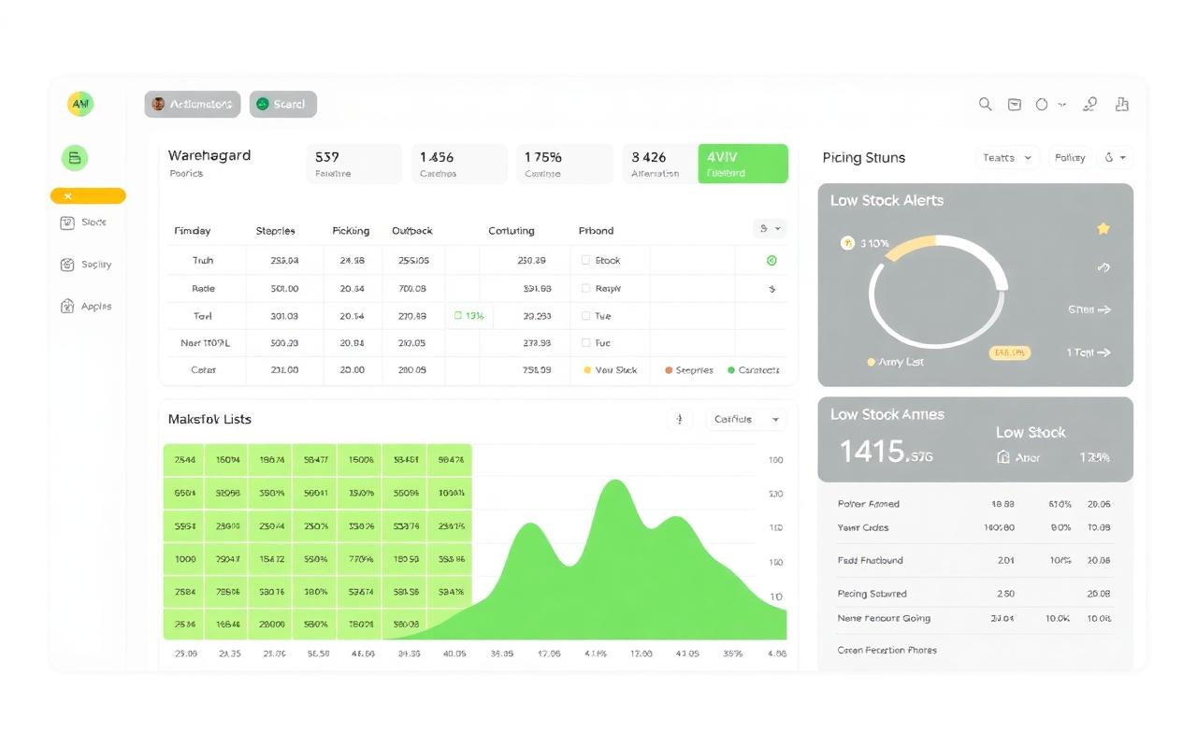Image resolution: width=1197 pixels, height=748 pixels.
Task: Open the Sepliry sidebar item
Action: pos(86,265)
